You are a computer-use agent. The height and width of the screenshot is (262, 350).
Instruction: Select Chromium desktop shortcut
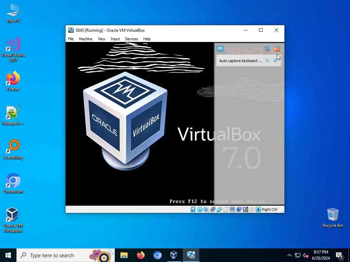(x=13, y=184)
